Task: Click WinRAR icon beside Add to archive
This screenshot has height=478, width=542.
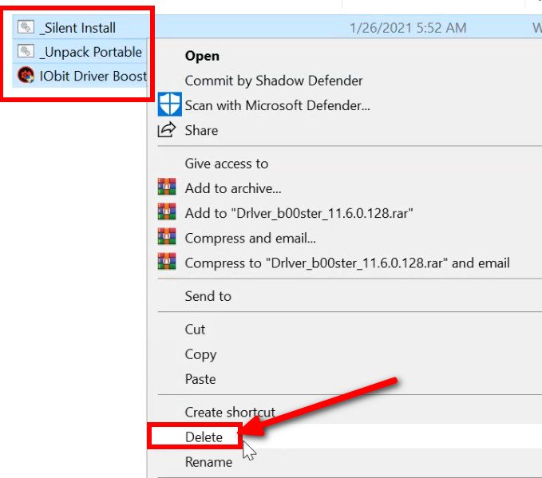Action: pyautogui.click(x=167, y=188)
